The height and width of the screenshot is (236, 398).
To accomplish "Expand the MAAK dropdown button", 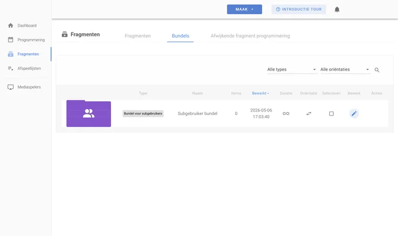I will point(244,9).
